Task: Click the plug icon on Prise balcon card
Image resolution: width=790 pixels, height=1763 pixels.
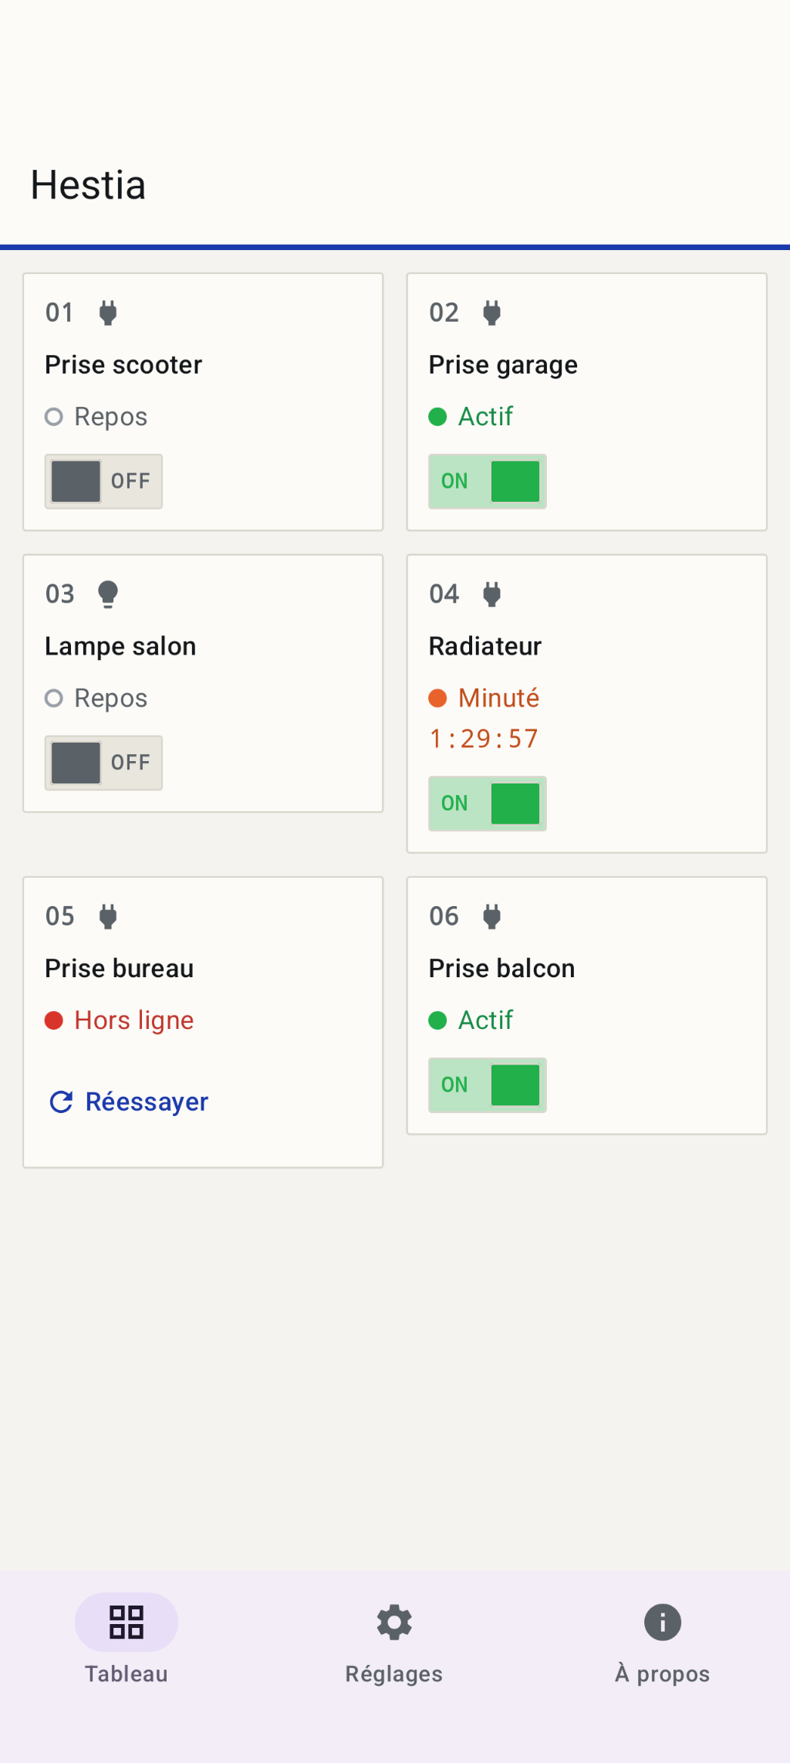Action: pyautogui.click(x=491, y=916)
